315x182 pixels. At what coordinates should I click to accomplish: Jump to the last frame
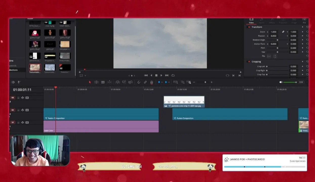(x=167, y=75)
